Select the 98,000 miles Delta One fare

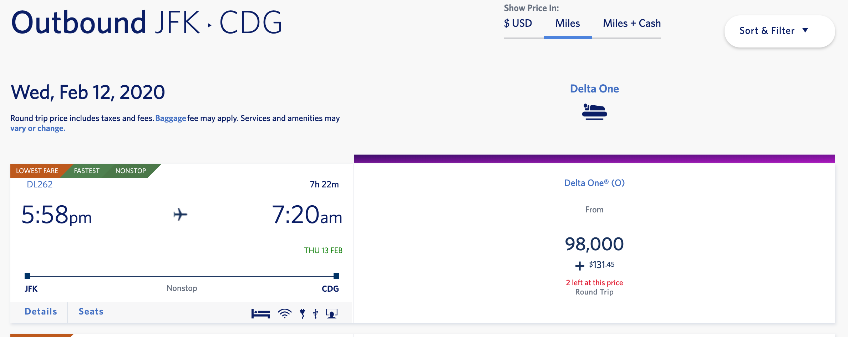point(594,244)
